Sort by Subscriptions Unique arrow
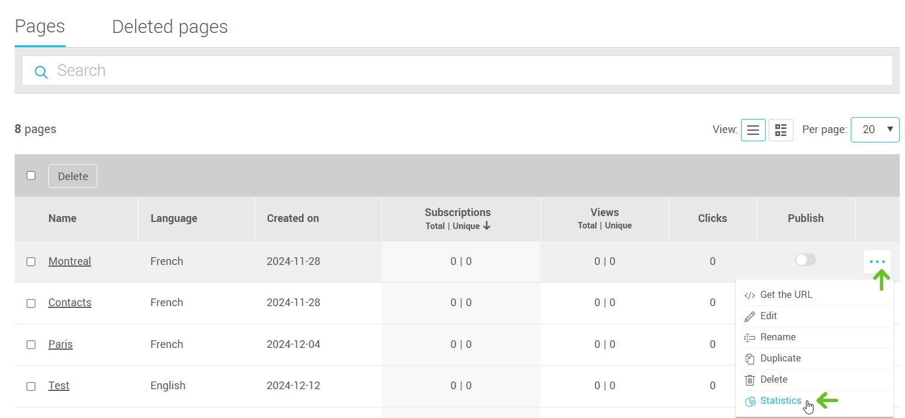This screenshot has height=418, width=905. (486, 226)
